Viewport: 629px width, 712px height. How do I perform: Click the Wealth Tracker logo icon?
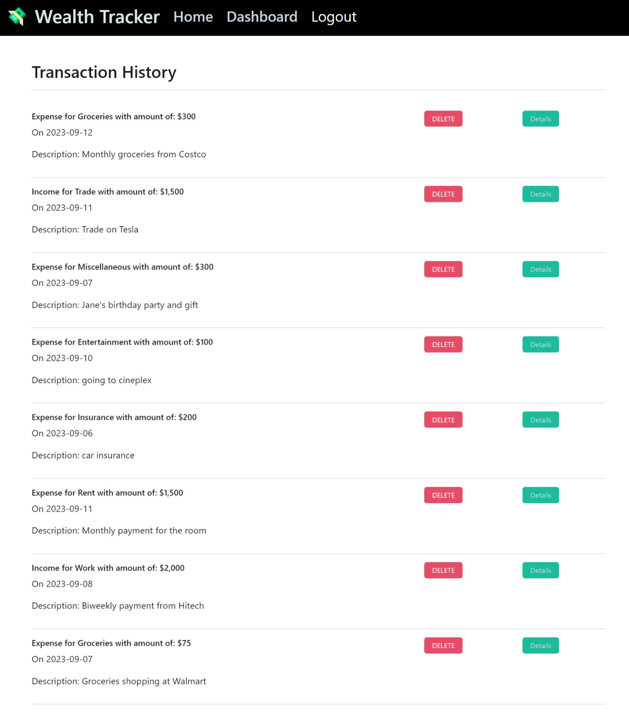coord(17,16)
